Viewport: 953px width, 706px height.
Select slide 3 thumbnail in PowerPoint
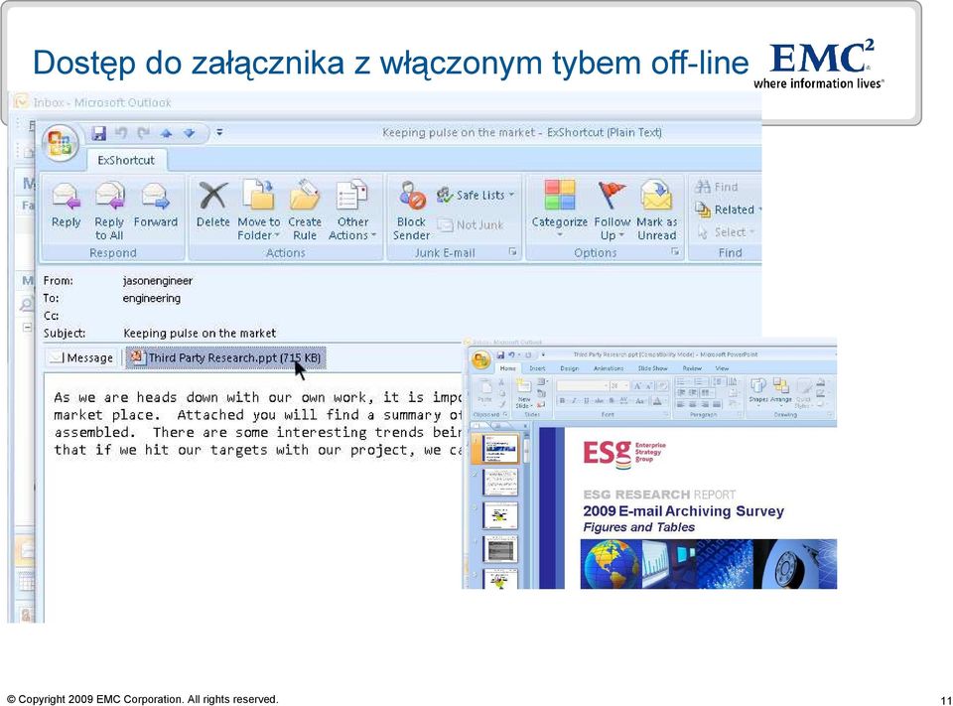[x=500, y=515]
